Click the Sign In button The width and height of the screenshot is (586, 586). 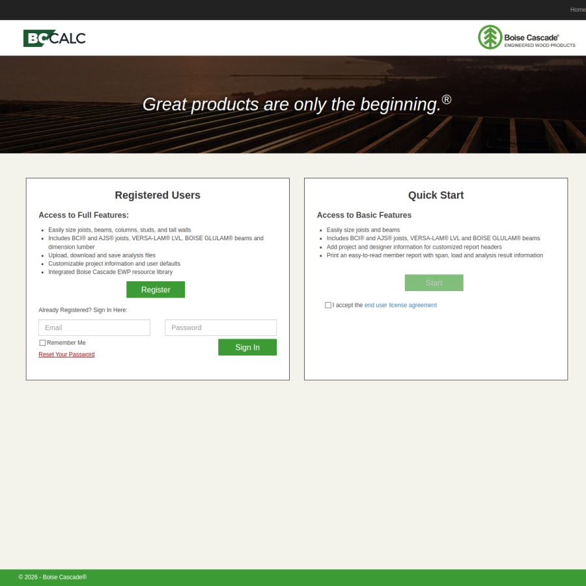pyautogui.click(x=247, y=347)
